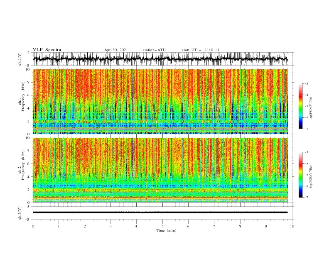Select the "start UT = 11:0 :1" label
The image size is (329, 254).
click(x=201, y=50)
